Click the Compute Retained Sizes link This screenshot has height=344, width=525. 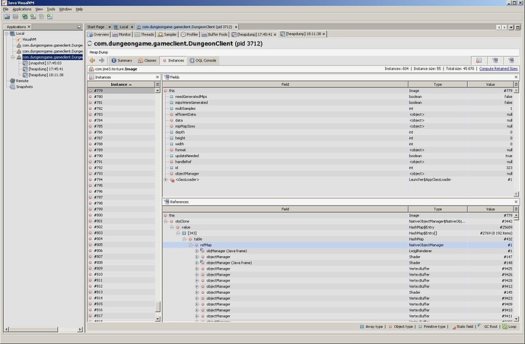pyautogui.click(x=498, y=68)
